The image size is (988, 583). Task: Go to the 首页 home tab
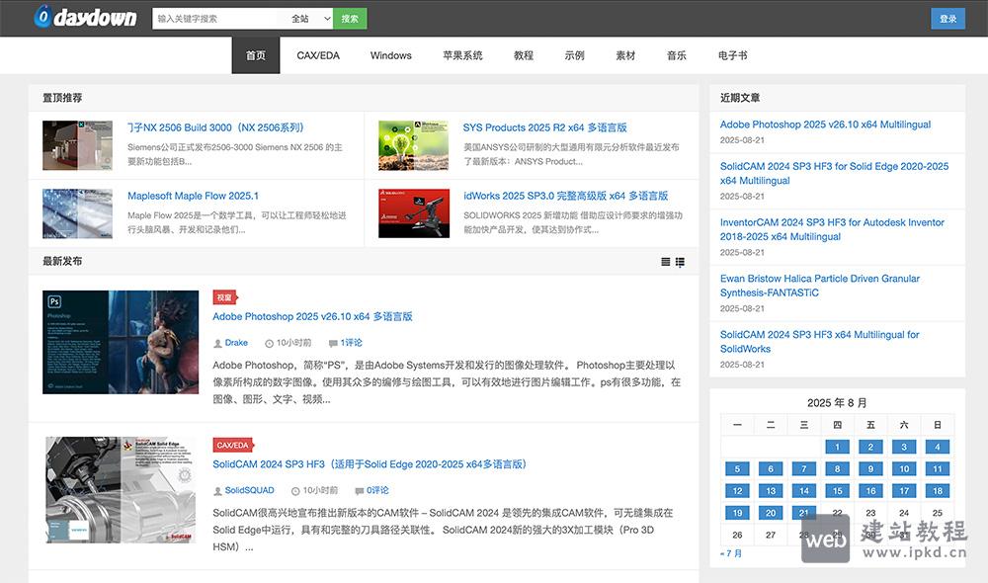click(256, 55)
